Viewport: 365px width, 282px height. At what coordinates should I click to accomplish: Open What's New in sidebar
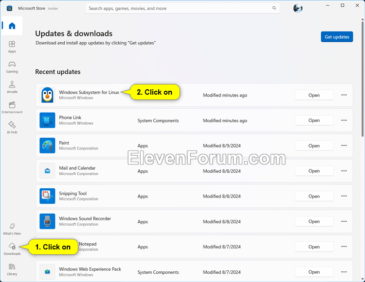pyautogui.click(x=12, y=229)
